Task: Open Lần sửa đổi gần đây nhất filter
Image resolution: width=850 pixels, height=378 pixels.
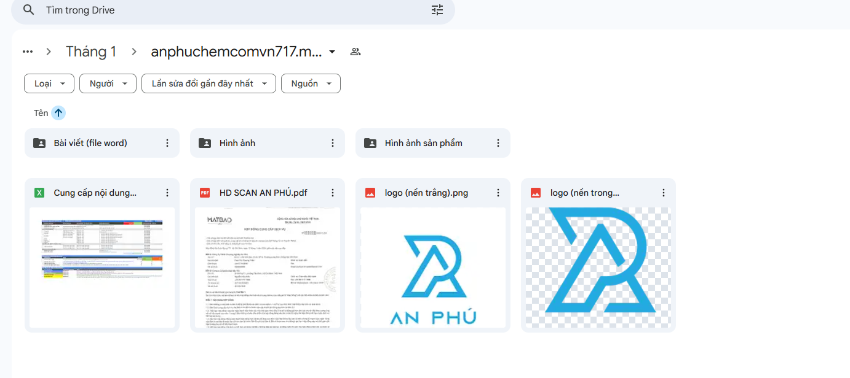Action: (209, 83)
